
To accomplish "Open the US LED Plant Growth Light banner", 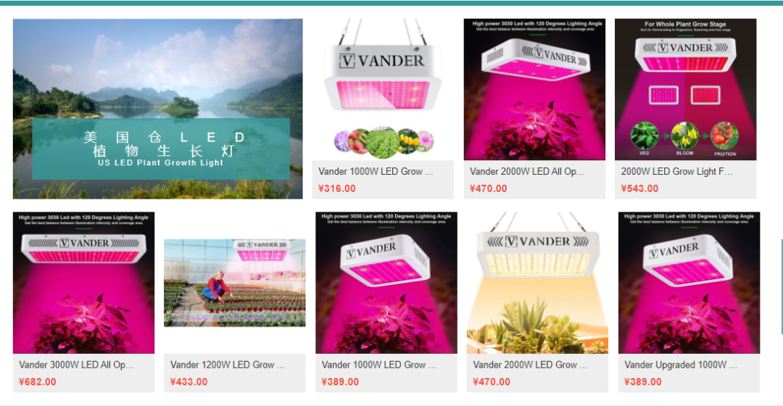I will point(158,109).
